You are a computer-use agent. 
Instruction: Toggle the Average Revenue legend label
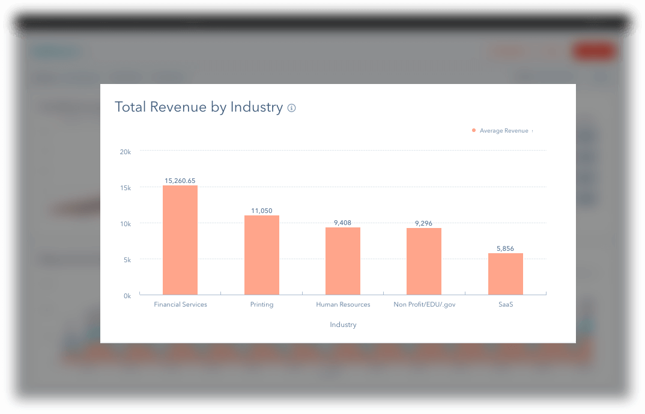coord(504,131)
